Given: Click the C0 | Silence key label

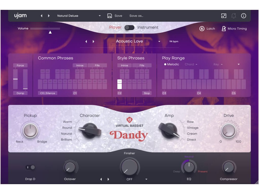Looking at the screenshot, I should [x=48, y=93].
